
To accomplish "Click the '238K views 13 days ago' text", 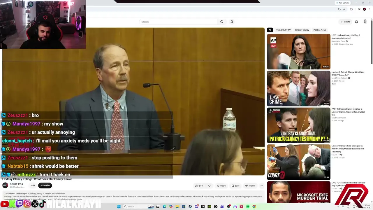I will (15, 194).
